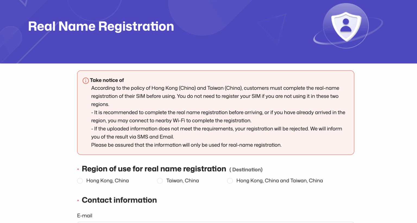
Task: Click the (Destination) label text
Action: (x=246, y=170)
